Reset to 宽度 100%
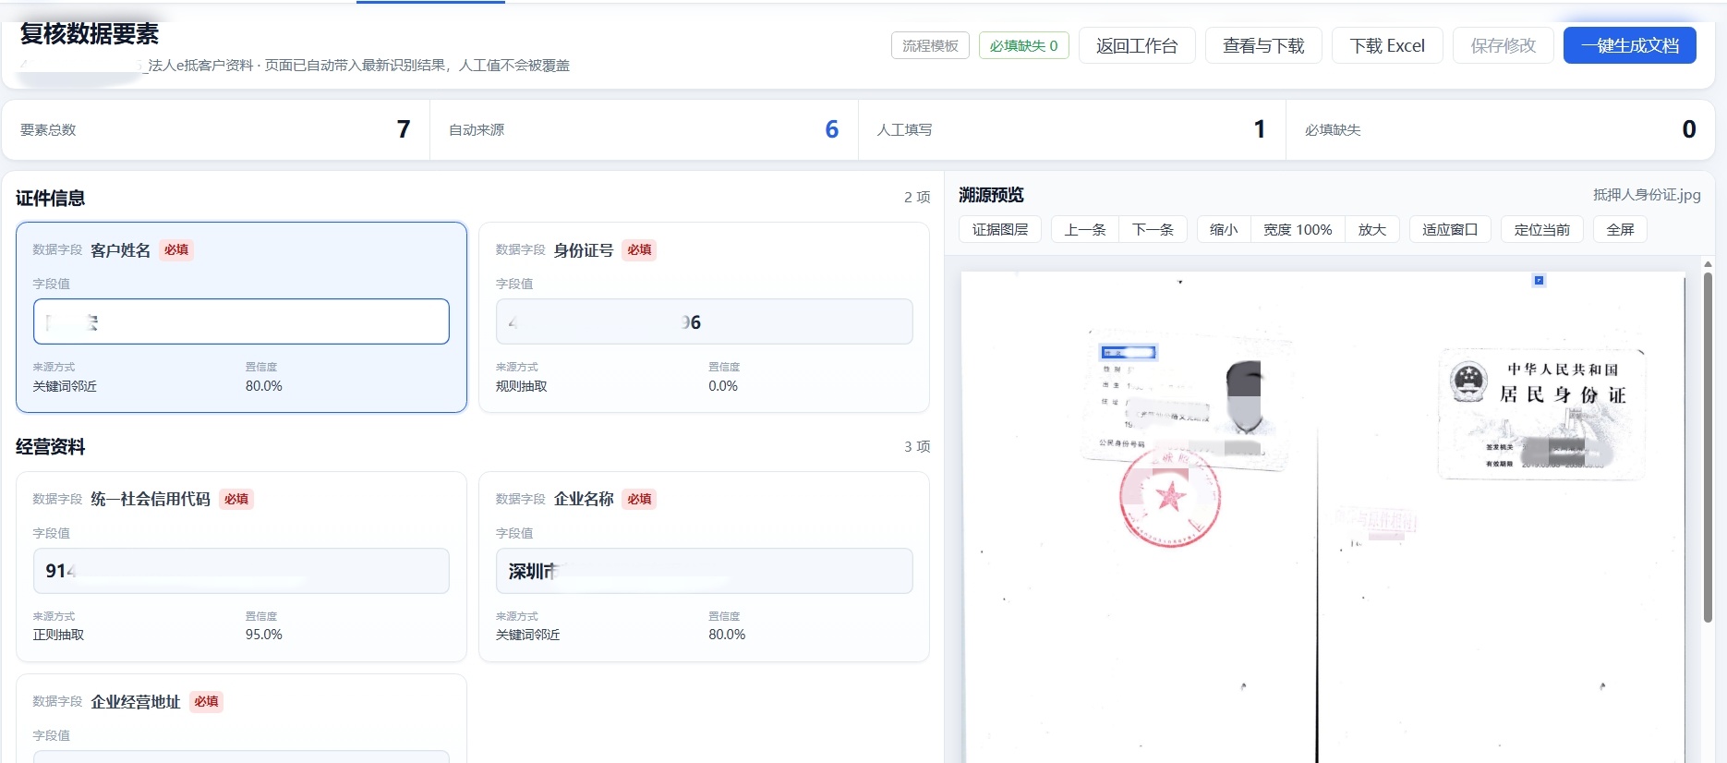 click(1298, 229)
